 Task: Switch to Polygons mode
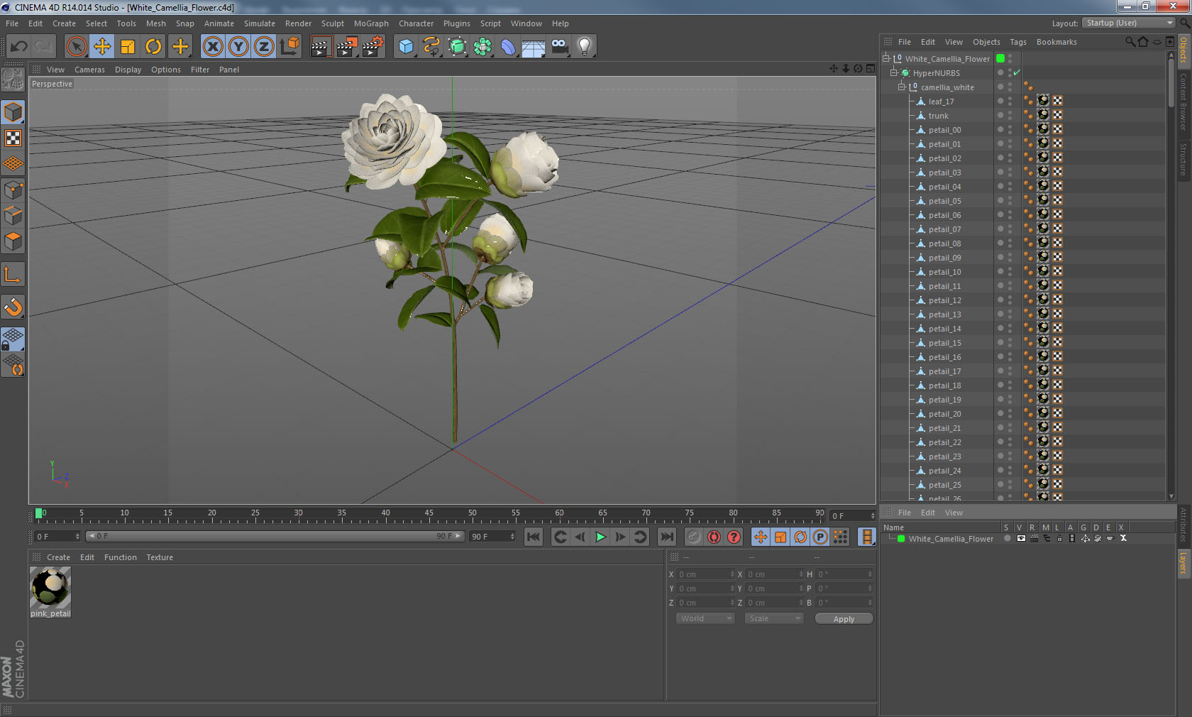pyautogui.click(x=13, y=241)
